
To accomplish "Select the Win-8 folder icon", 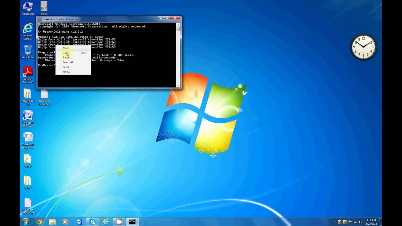I will coord(28,161).
